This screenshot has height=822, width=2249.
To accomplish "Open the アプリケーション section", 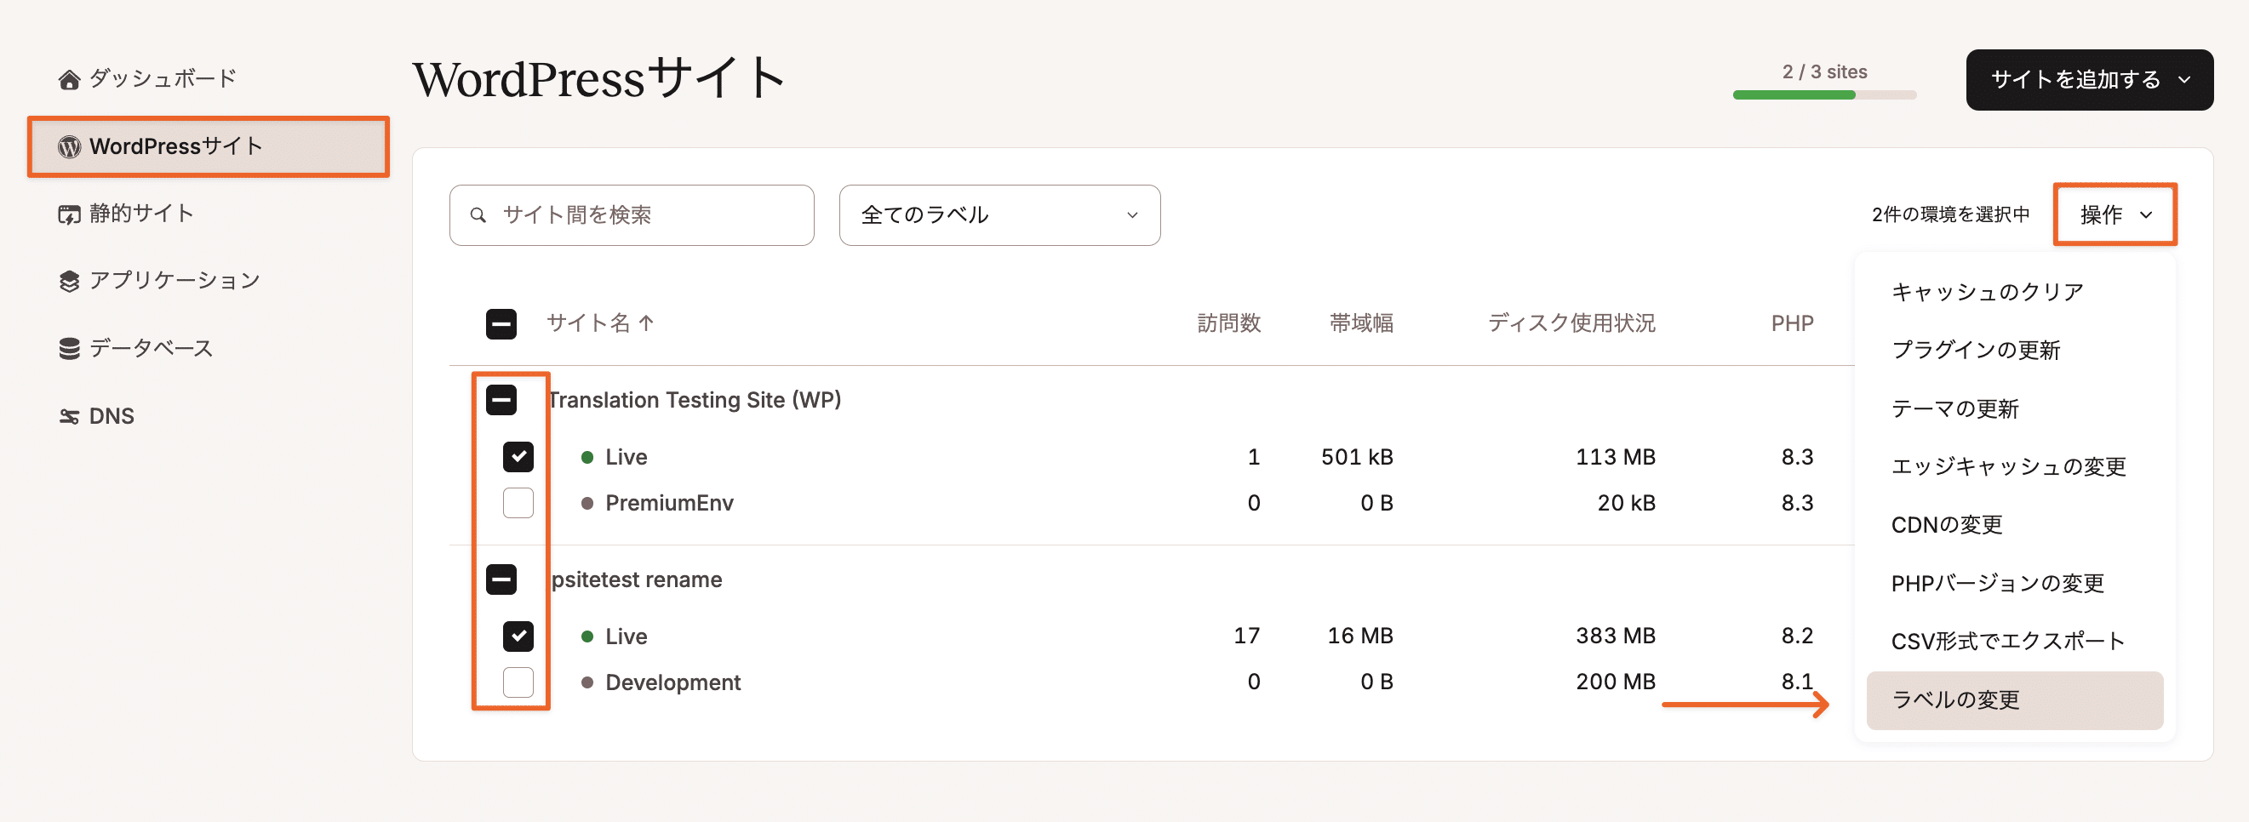I will (172, 280).
